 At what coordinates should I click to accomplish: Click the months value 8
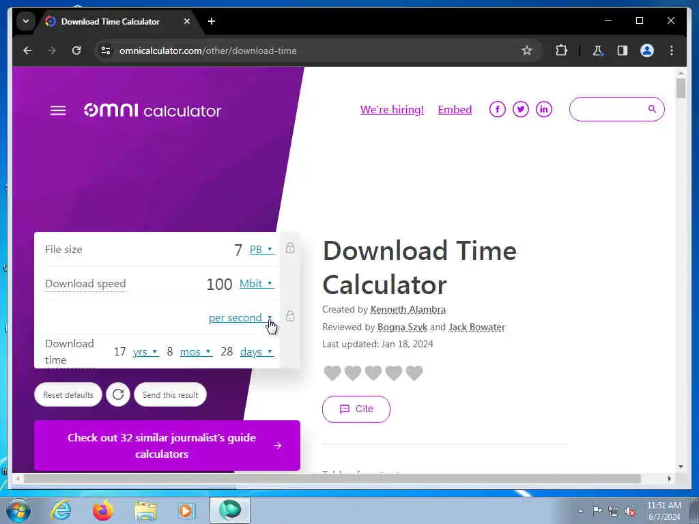[170, 351]
